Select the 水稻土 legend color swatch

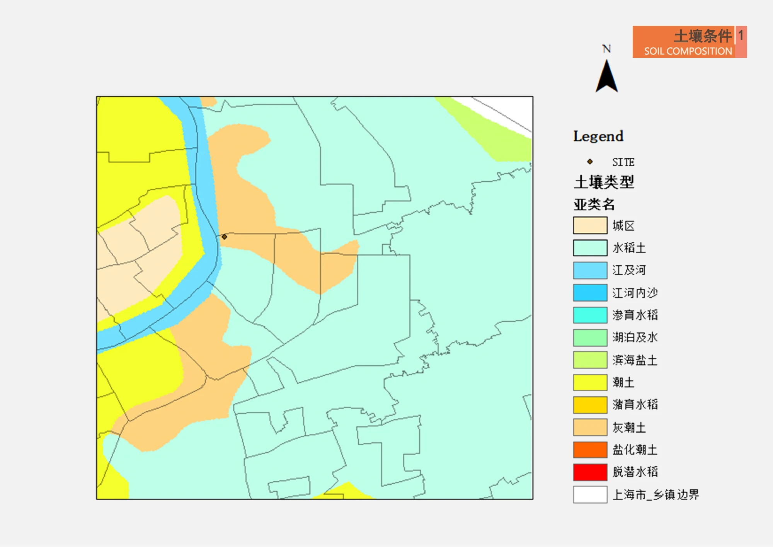pyautogui.click(x=590, y=248)
